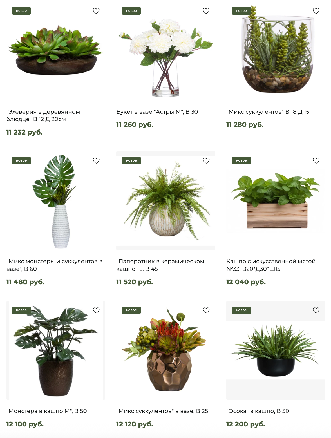Favorite the Микс монстеры и суккулентов item
This screenshot has width=331, height=438.
tap(96, 161)
